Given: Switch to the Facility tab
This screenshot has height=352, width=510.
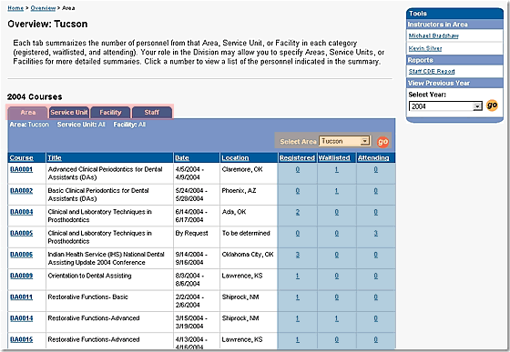Looking at the screenshot, I should 110,113.
